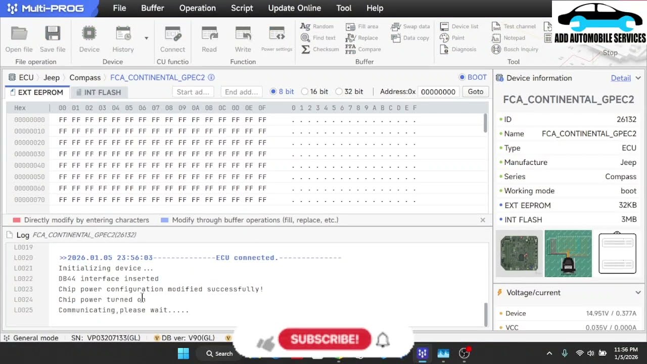The image size is (647, 364).
Task: Collapse the Voltage/current panel chevron
Action: 638,293
